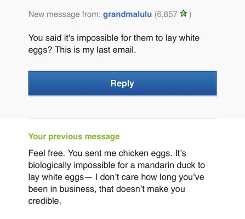The image size is (245, 219).
Task: Click the blue Reply button
Action: (122, 83)
